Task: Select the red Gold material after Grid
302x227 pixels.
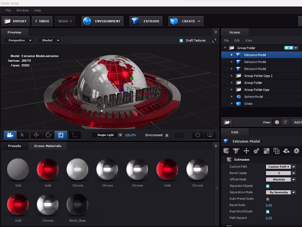Action: pos(47,169)
